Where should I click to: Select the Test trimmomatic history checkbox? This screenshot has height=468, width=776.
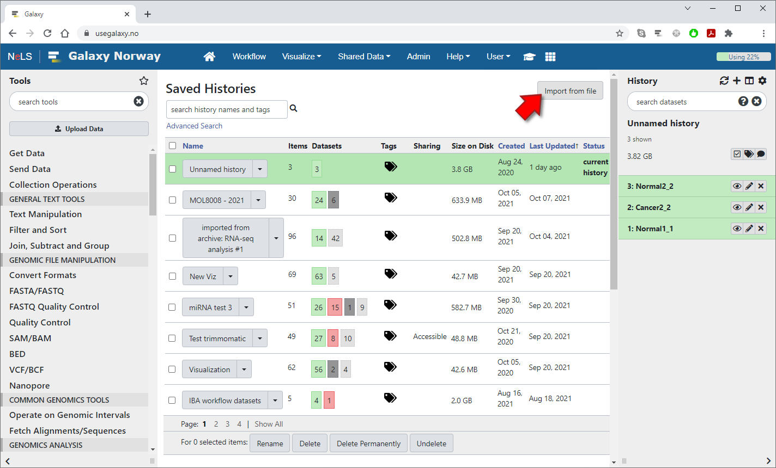click(x=172, y=338)
